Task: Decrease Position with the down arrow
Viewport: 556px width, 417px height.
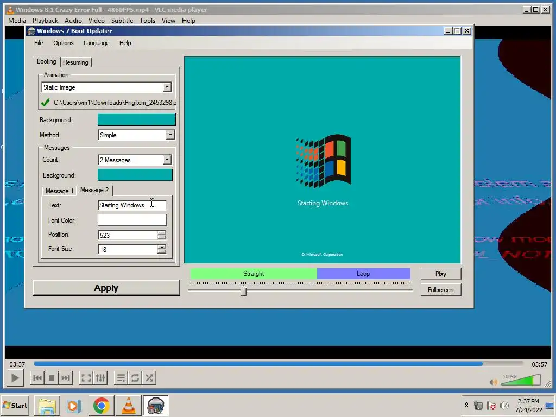Action: coord(162,238)
